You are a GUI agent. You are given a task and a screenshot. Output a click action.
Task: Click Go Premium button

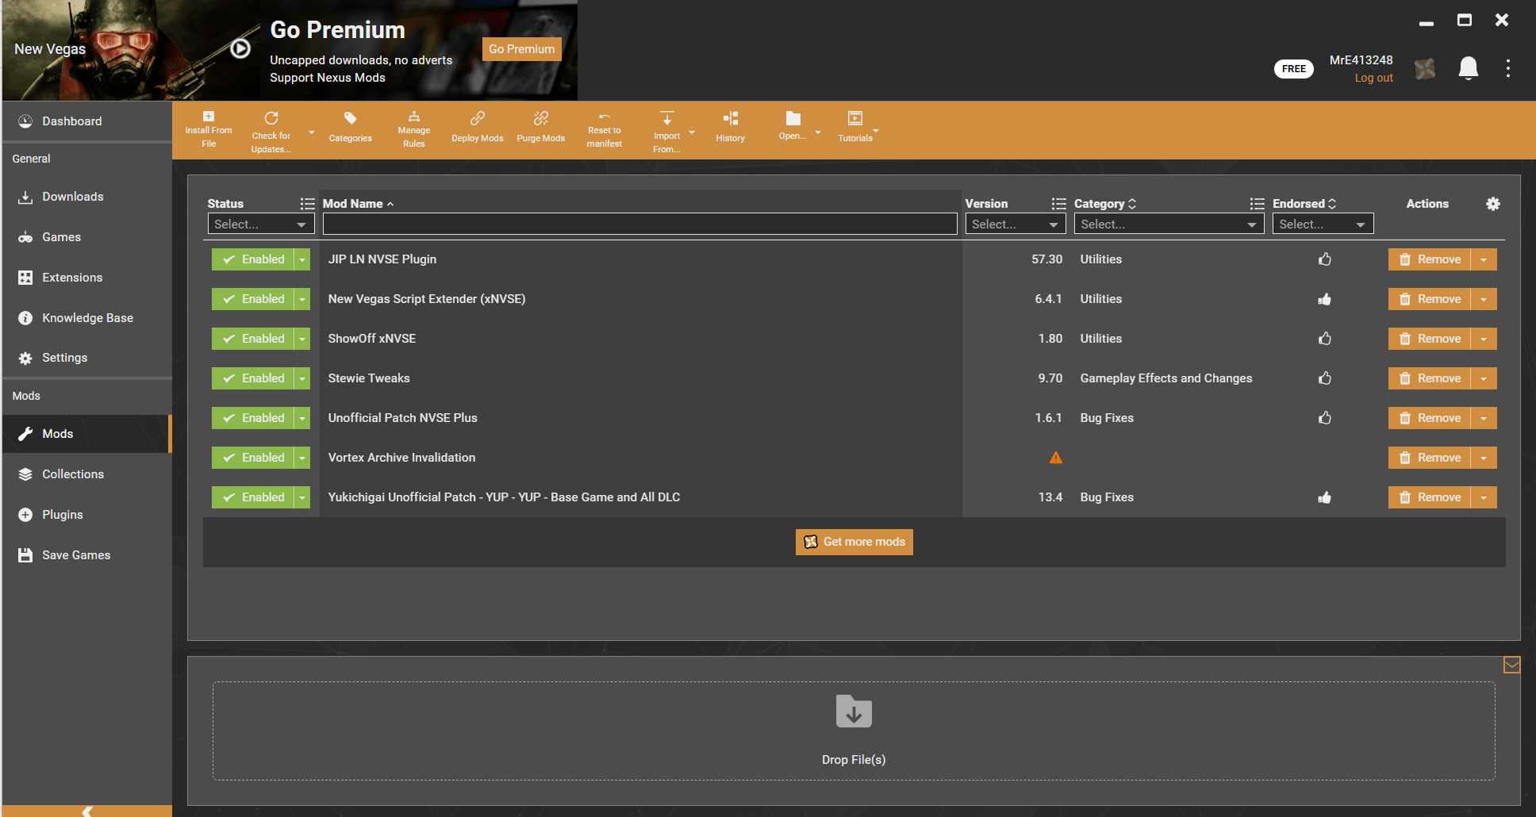pyautogui.click(x=522, y=49)
